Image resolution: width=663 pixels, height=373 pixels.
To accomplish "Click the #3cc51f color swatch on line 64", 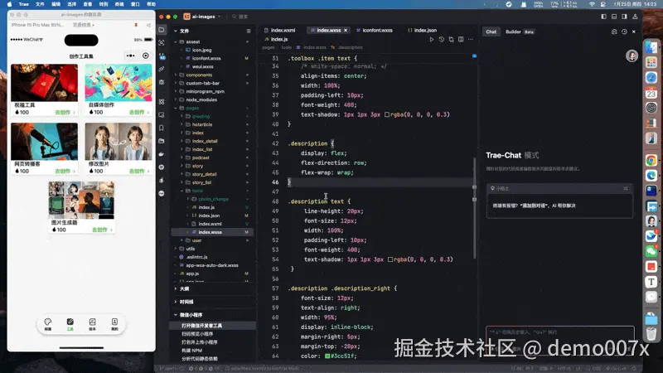I will [x=327, y=356].
